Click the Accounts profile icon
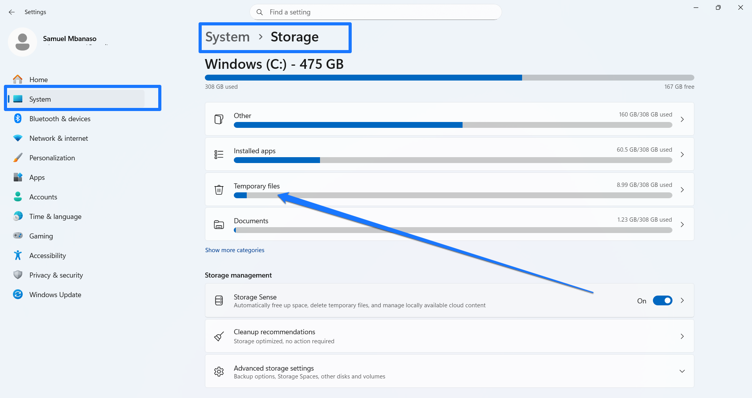Image resolution: width=752 pixels, height=398 pixels. point(18,197)
